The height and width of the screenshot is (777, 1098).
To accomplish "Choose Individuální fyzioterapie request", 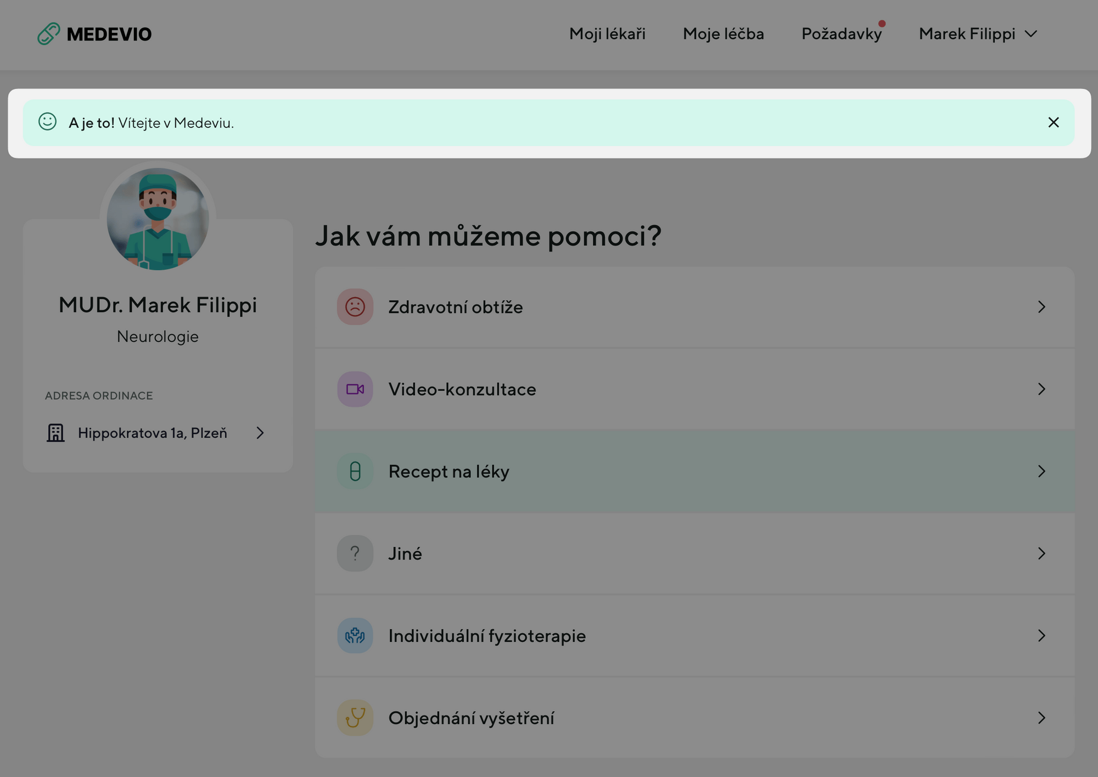I will [x=487, y=636].
